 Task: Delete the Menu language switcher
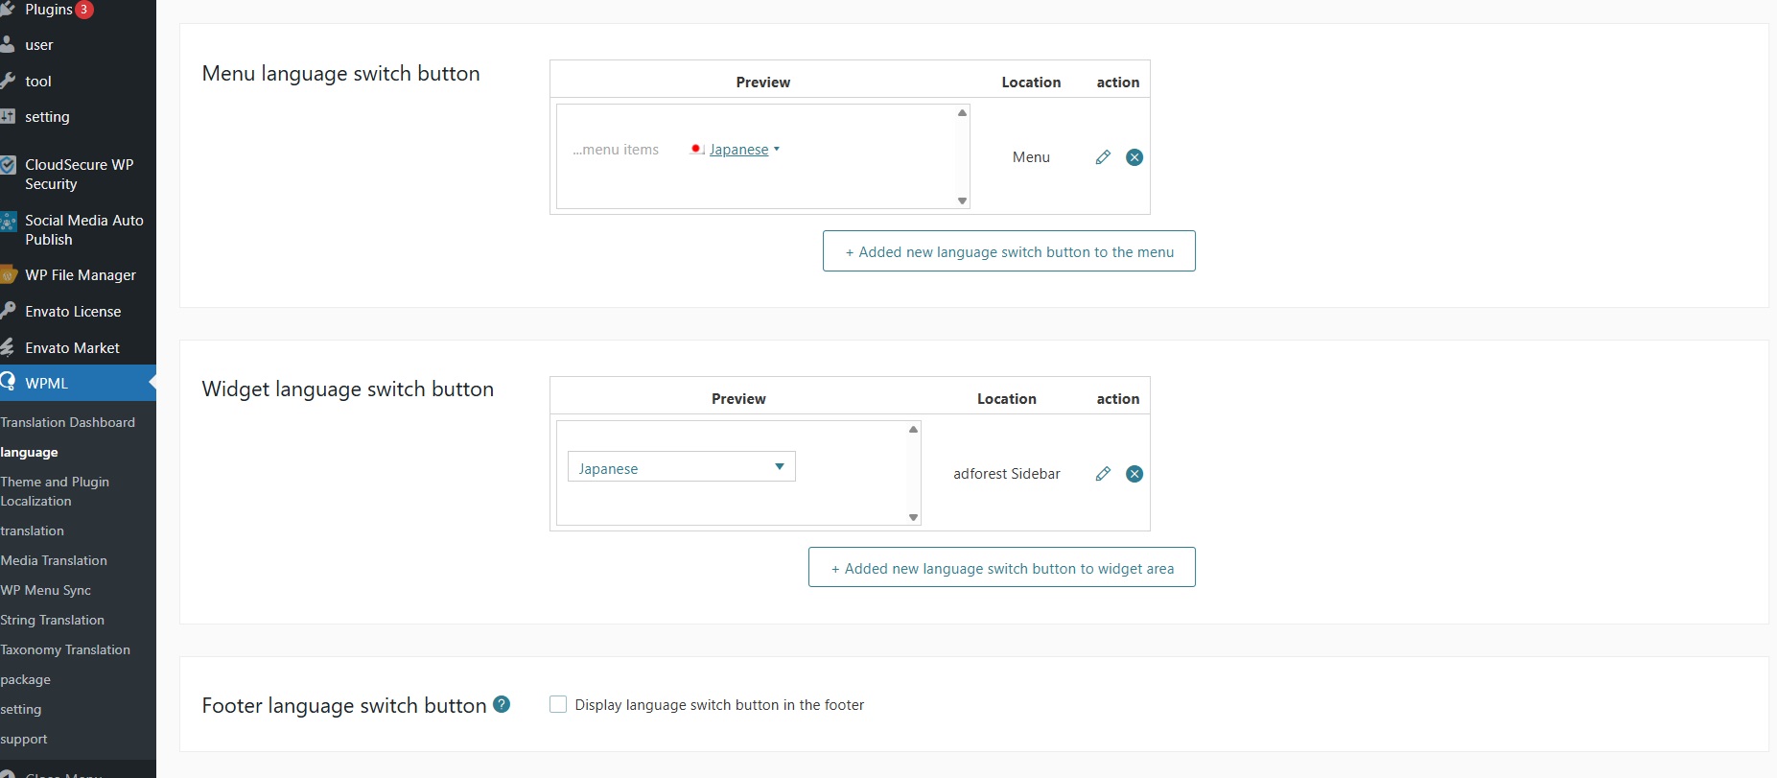[1134, 157]
